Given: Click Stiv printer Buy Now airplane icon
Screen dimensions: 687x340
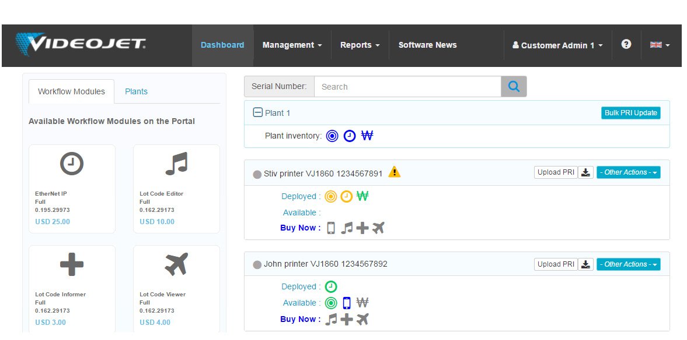Looking at the screenshot, I should [378, 228].
